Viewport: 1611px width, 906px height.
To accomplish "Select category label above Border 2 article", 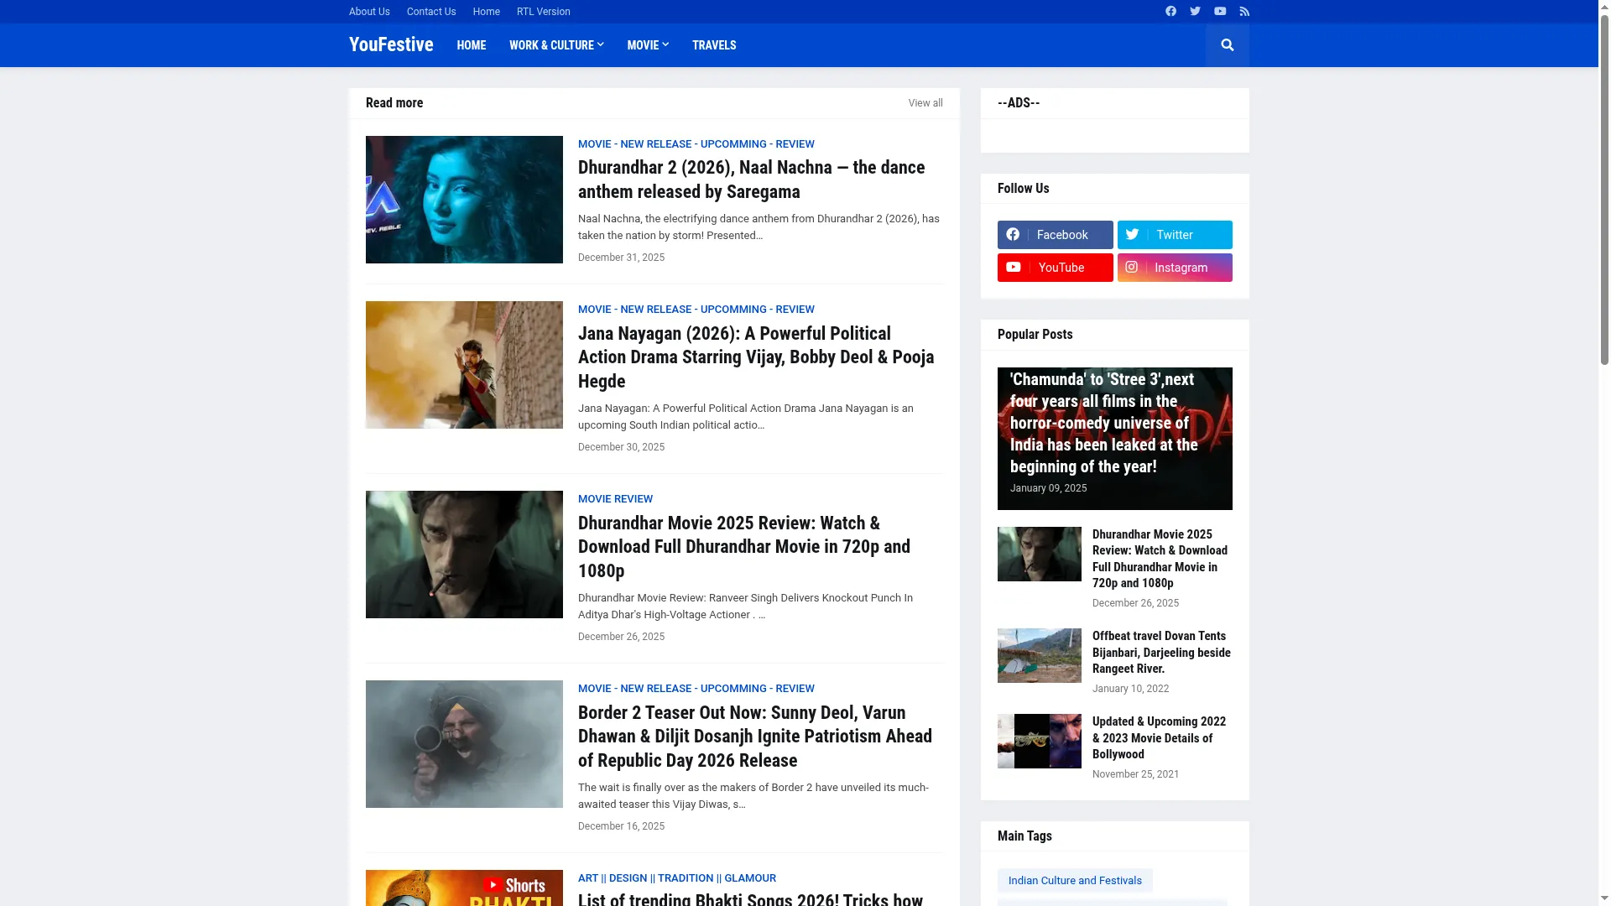I will [696, 689].
